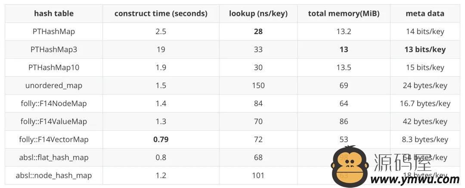Click the folly::F14ValueMap cell
This screenshot has width=465, height=188.
pos(54,122)
